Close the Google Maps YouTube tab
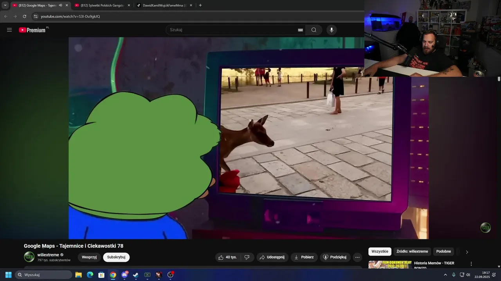 click(67, 5)
